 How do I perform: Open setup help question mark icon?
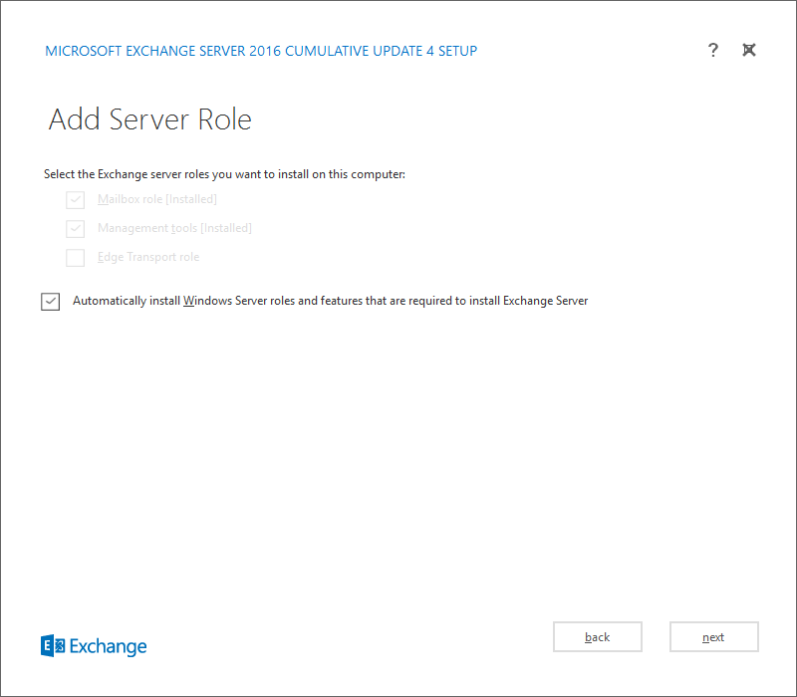click(x=713, y=50)
